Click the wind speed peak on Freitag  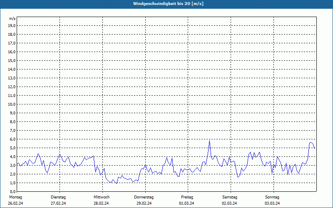[x=209, y=141]
